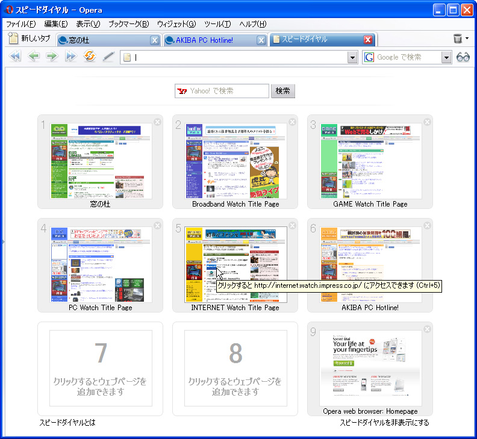The height and width of the screenshot is (439, 477).
Task: Click スピードダイヤルを非表示にする link
Action: click(x=384, y=422)
